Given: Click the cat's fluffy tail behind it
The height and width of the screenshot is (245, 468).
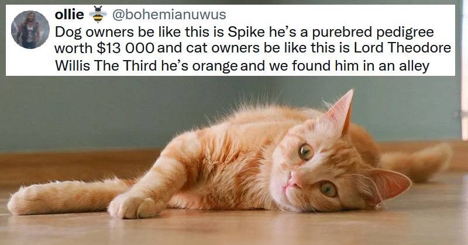Looking at the screenshot, I should (417, 162).
